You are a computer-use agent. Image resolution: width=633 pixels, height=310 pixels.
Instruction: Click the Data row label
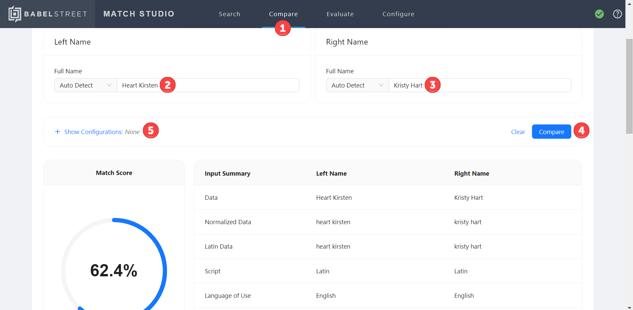click(x=211, y=197)
